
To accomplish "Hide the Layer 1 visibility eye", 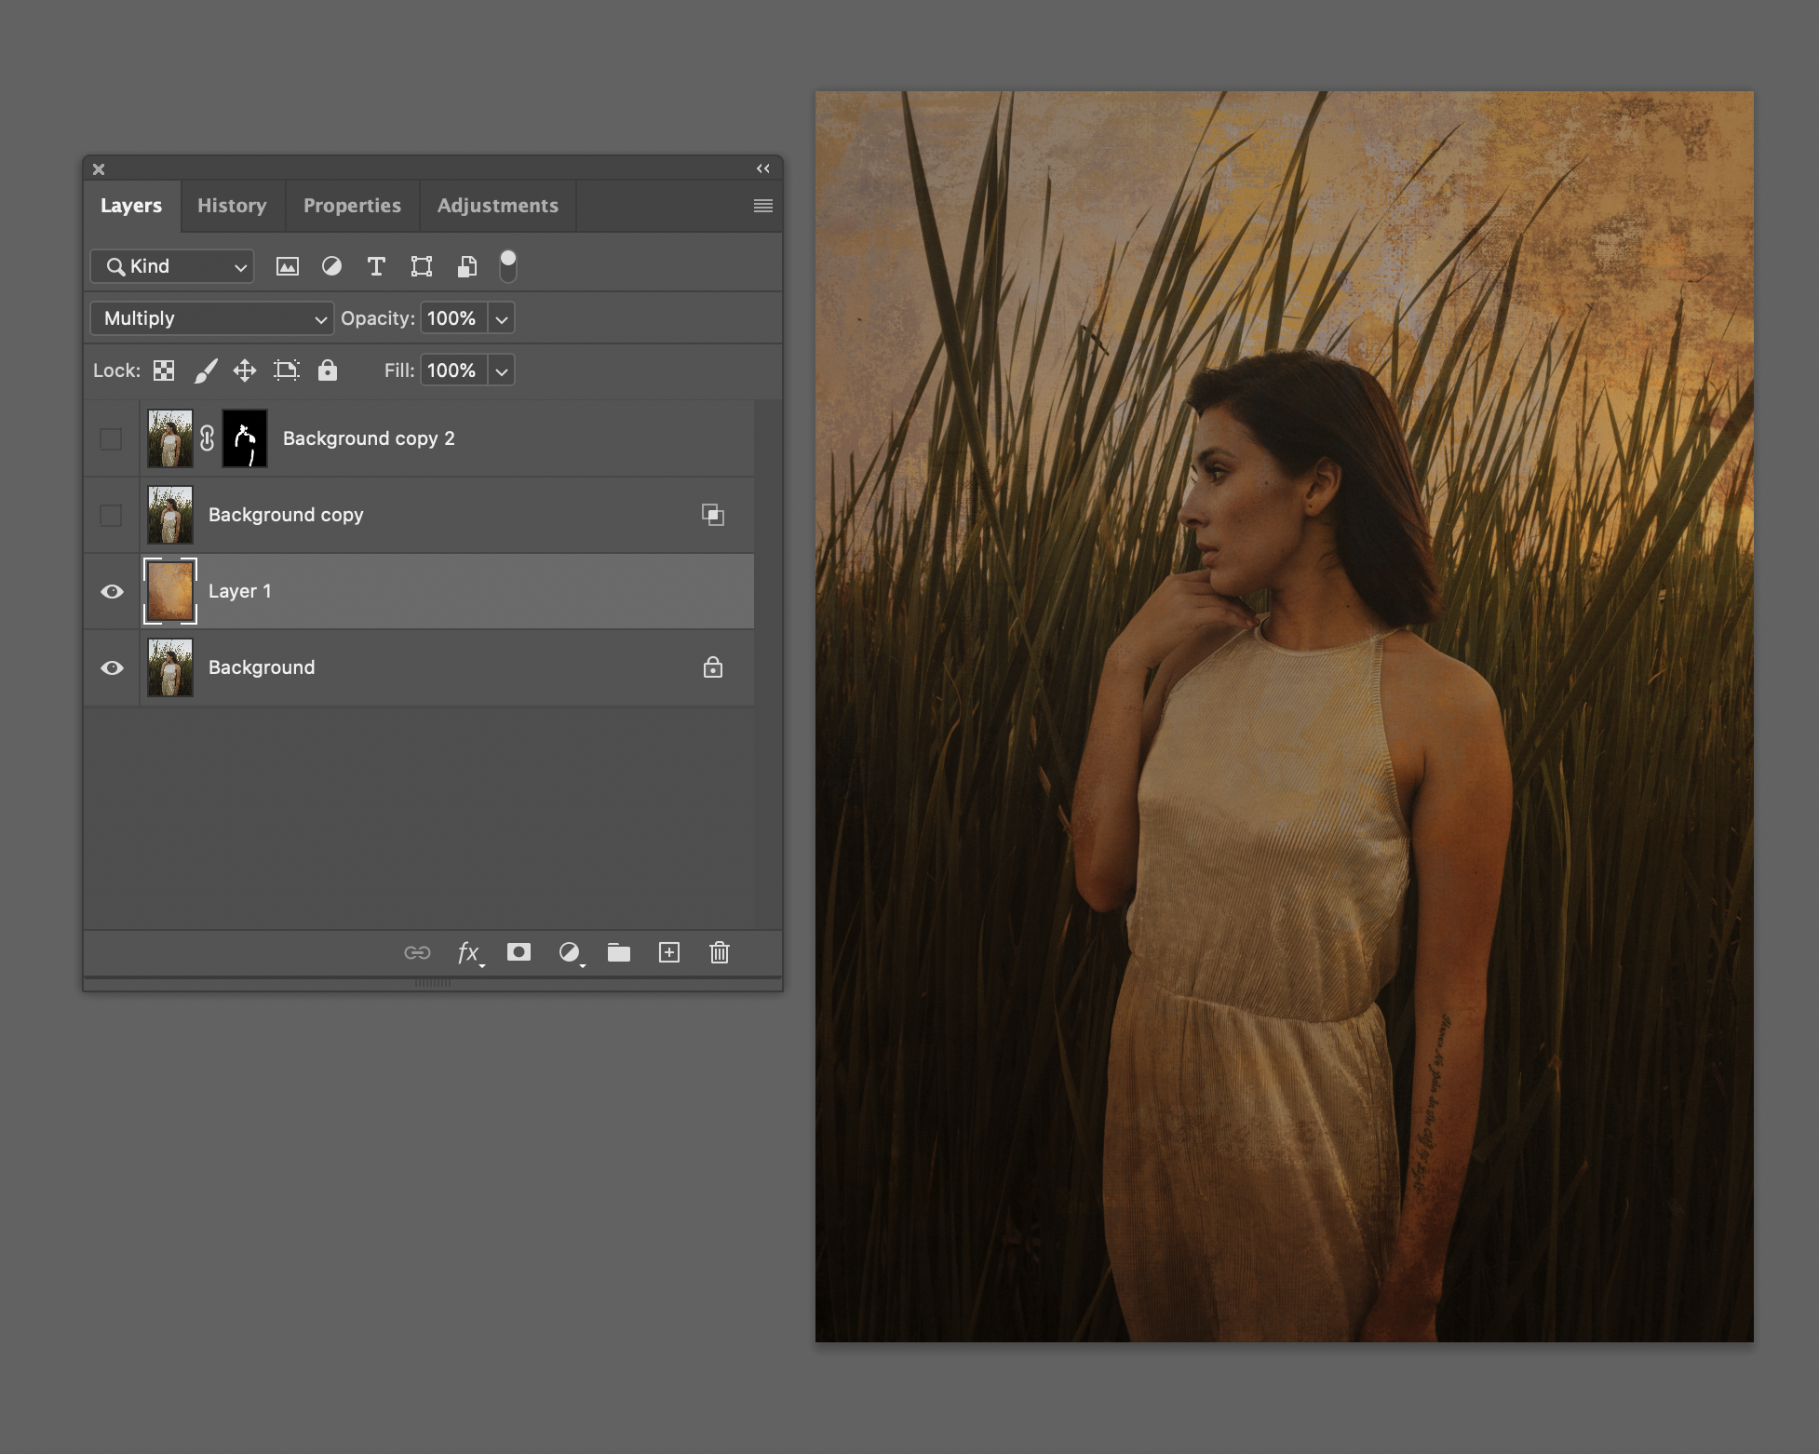I will (112, 592).
